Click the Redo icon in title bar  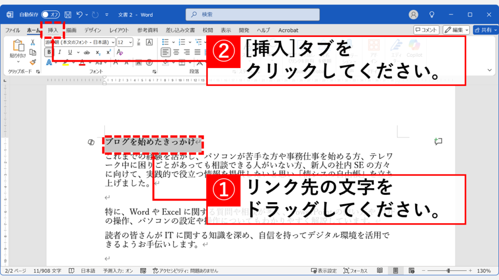(x=95, y=15)
